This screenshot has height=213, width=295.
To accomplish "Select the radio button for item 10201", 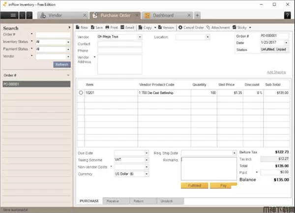I will pos(81,92).
